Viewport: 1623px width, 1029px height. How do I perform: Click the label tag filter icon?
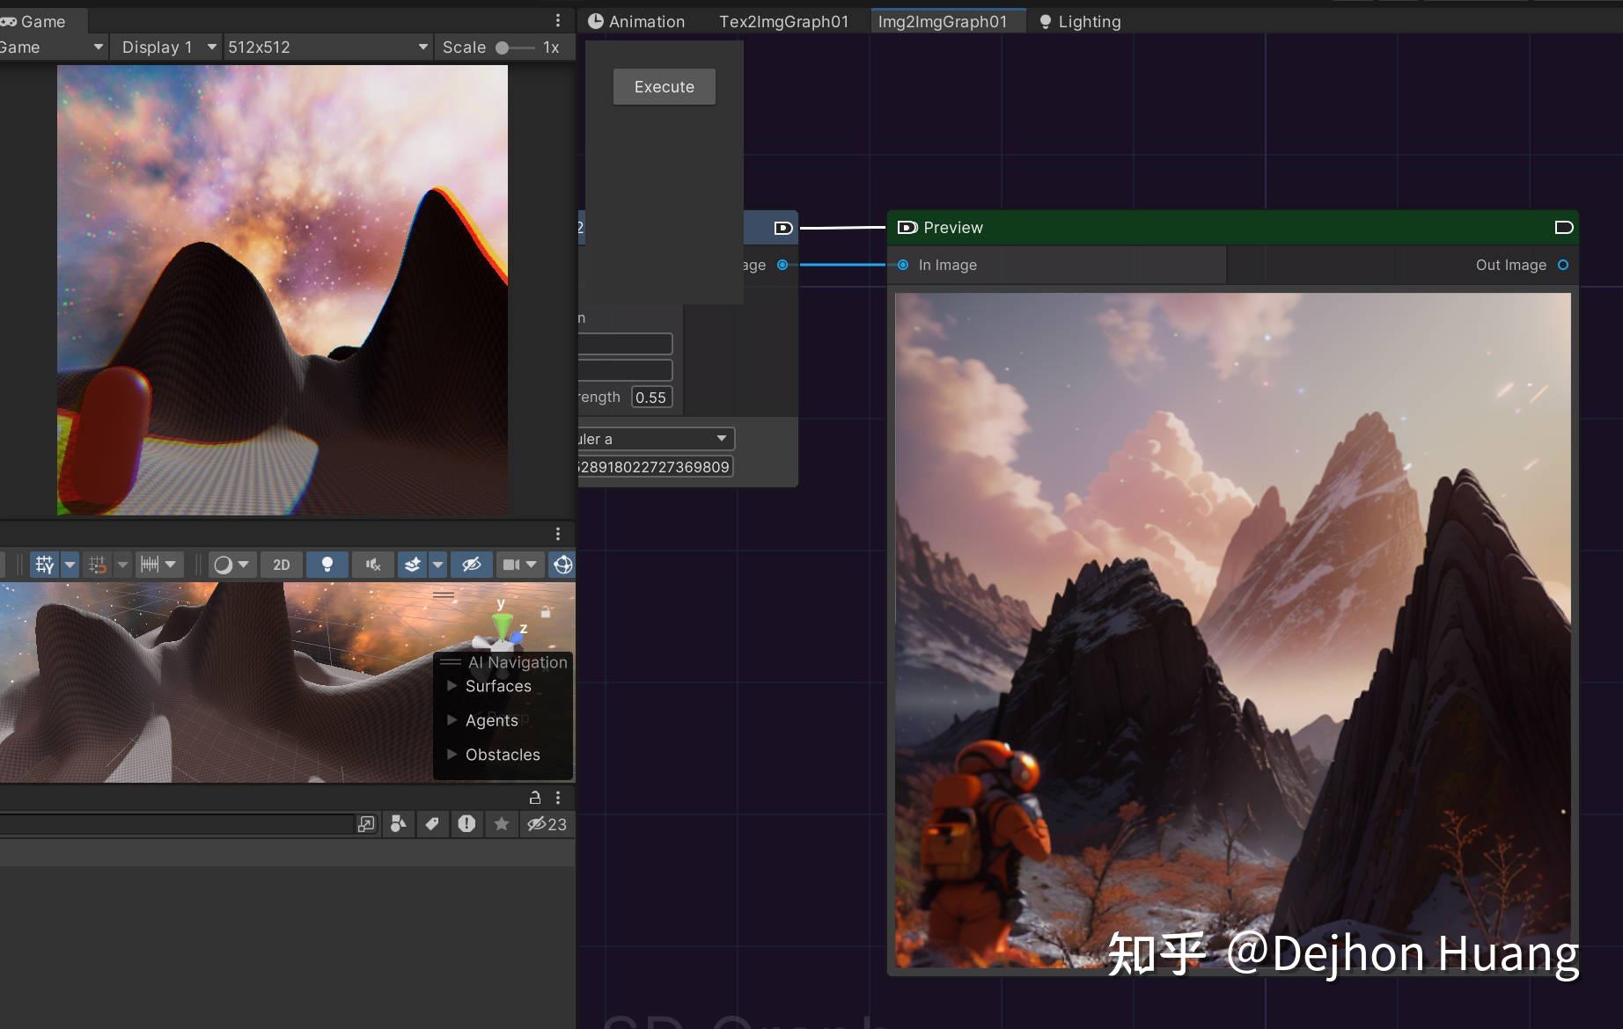(431, 824)
